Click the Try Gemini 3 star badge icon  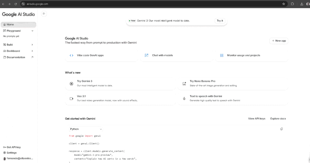click(71, 84)
